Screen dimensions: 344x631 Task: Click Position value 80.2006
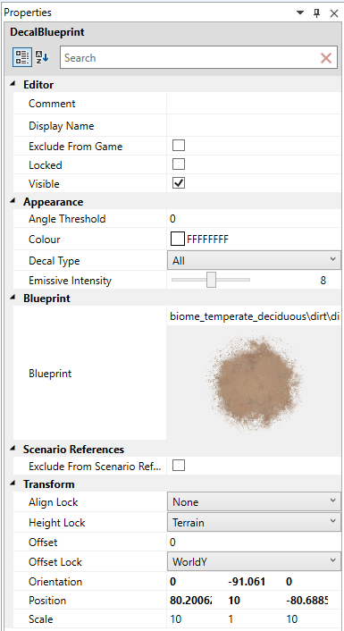pos(191,601)
